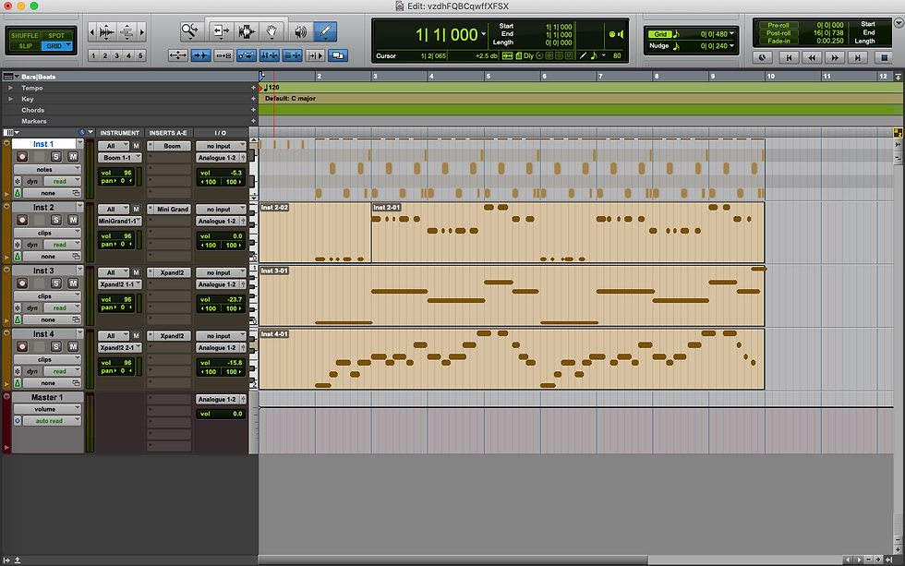Record-enable the Inst 1 track
Image resolution: width=905 pixels, height=566 pixels.
[22, 156]
